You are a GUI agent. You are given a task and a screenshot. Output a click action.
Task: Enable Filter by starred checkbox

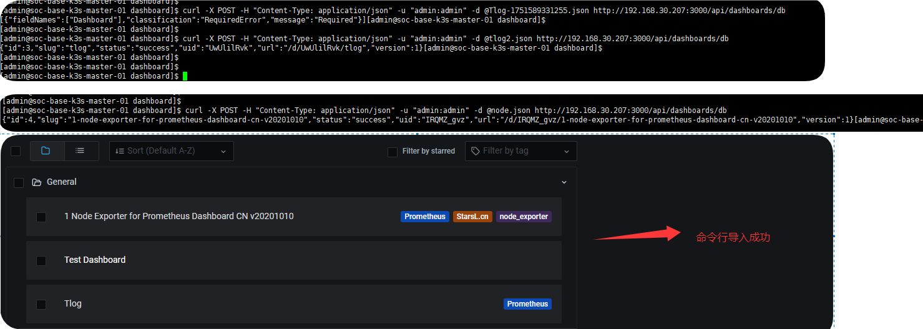click(x=393, y=152)
